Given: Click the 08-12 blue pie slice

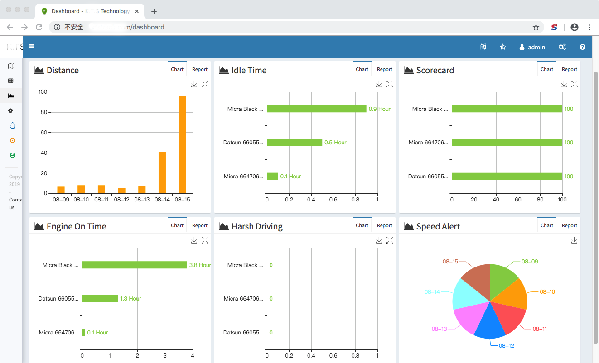Looking at the screenshot, I should (491, 322).
